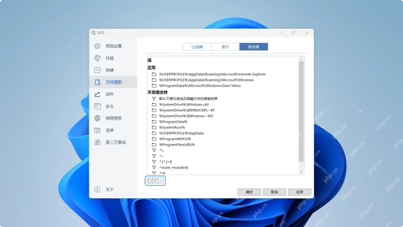The width and height of the screenshot is (403, 227).
Task: Select 文件搜索 in the sidebar
Action: point(113,82)
